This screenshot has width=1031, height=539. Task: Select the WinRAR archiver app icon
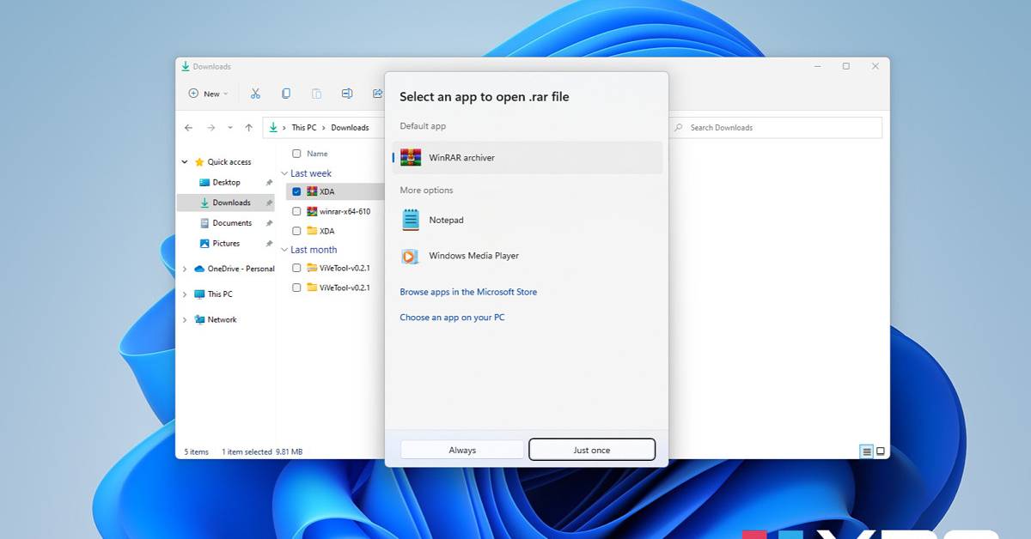(411, 158)
